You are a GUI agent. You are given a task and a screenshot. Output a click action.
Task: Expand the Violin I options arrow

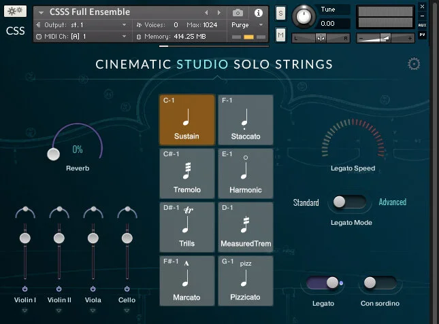pos(25,310)
